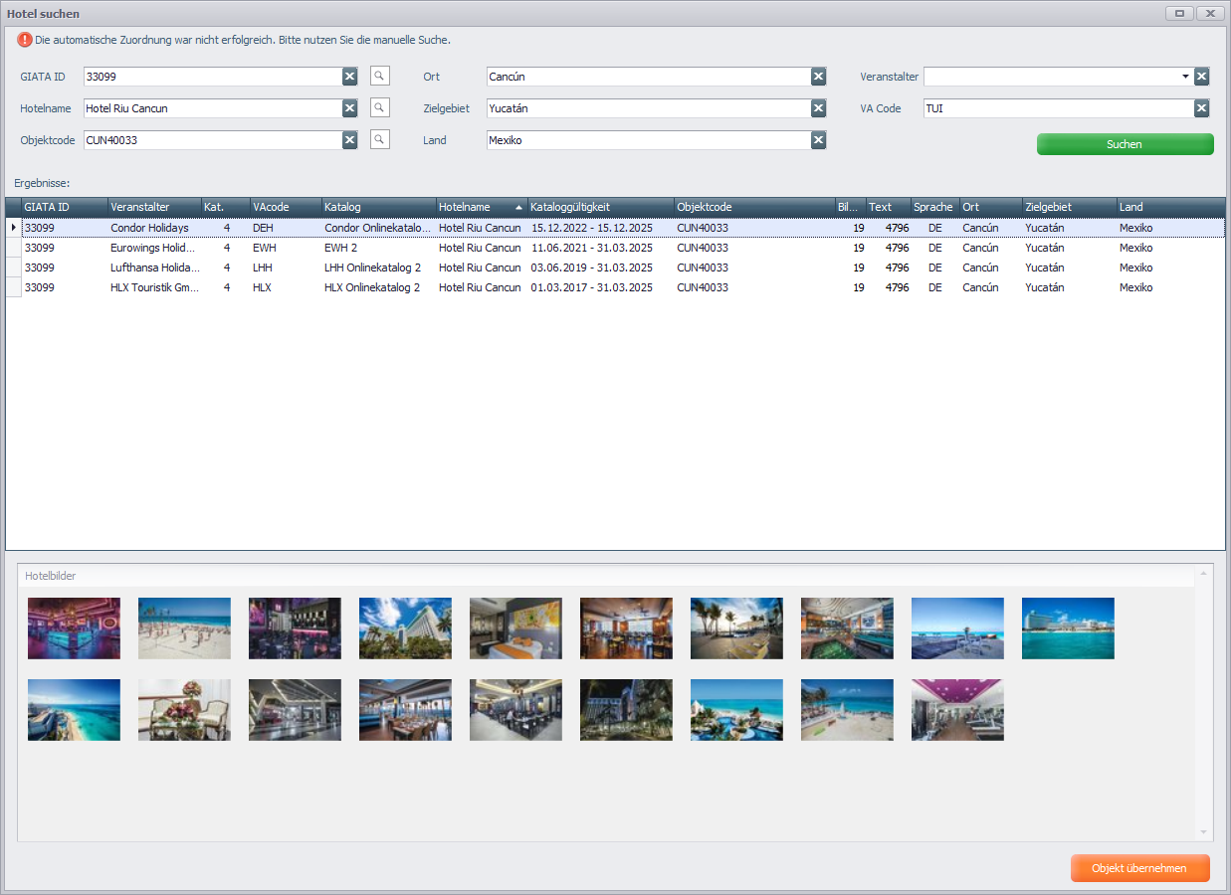Click into the VA Code input with TUI
This screenshot has height=895, width=1231.
(1059, 108)
